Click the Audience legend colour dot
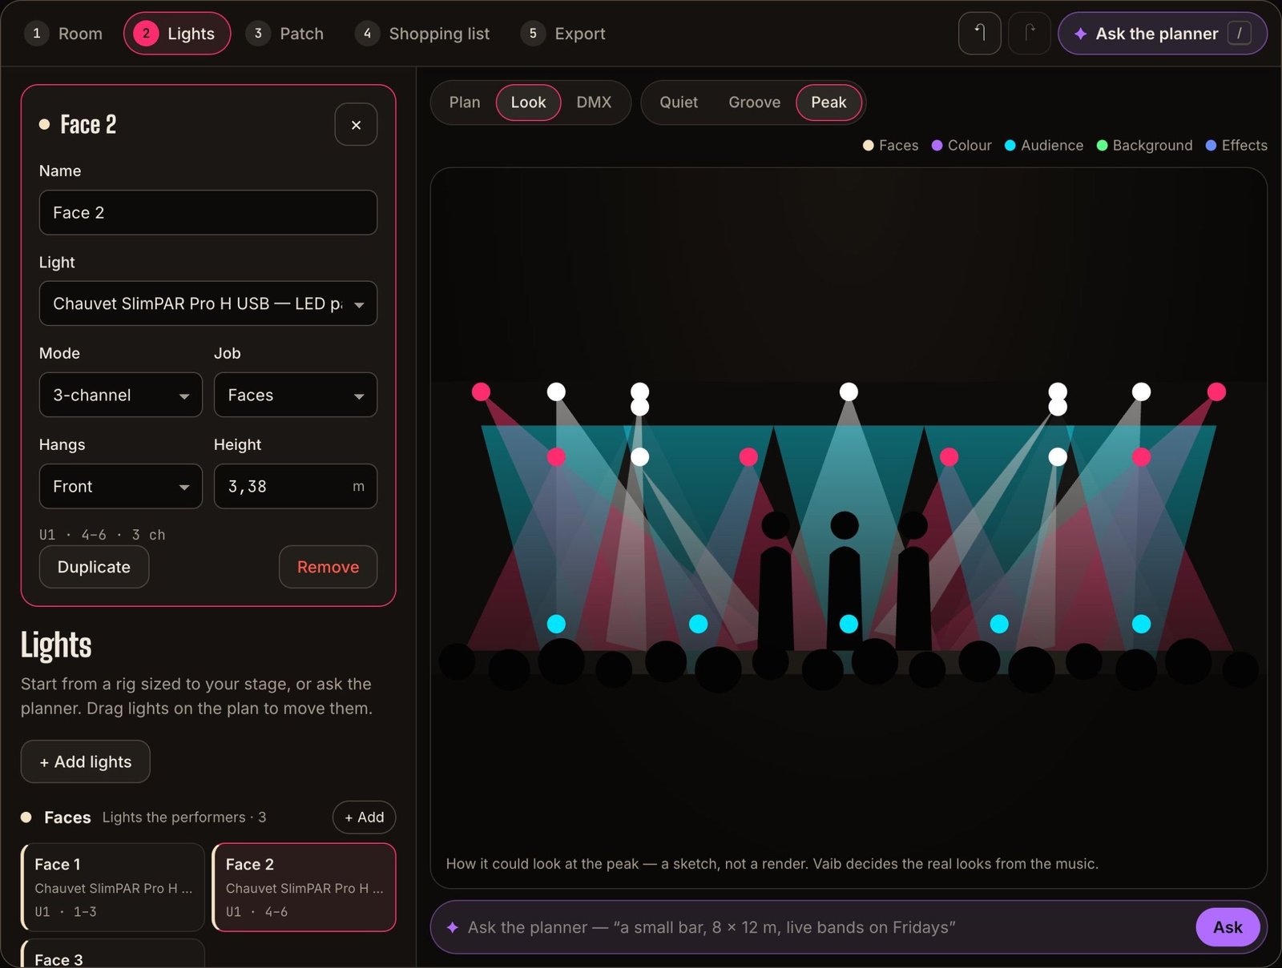Image resolution: width=1282 pixels, height=968 pixels. point(1010,146)
